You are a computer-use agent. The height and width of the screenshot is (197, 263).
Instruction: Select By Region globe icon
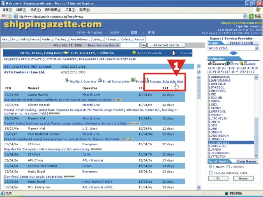[228, 63]
